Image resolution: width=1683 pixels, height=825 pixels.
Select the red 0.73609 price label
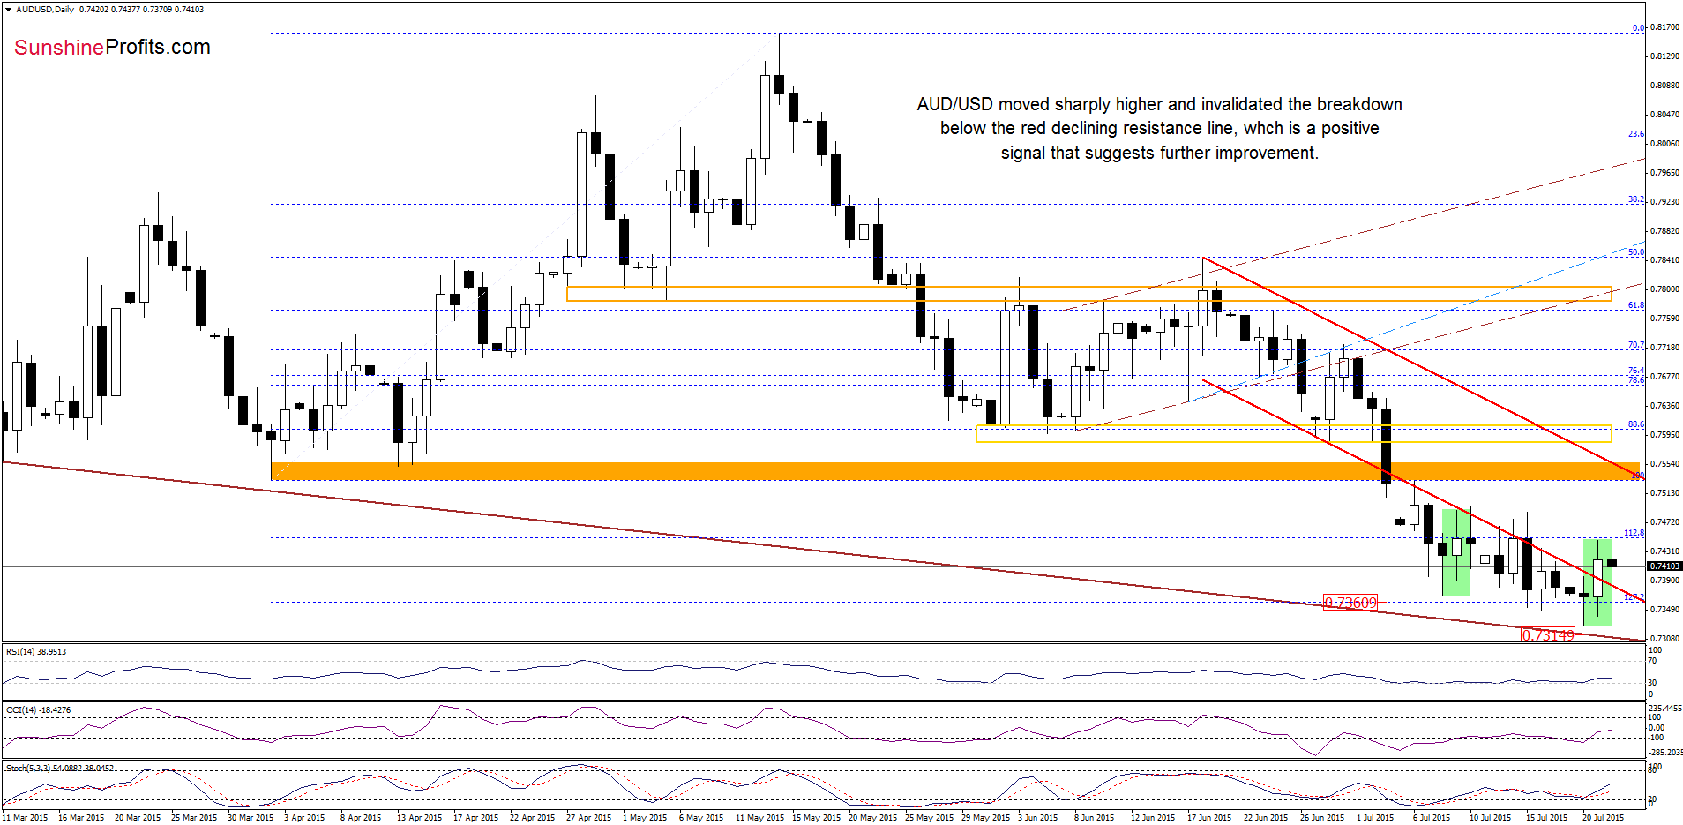(x=1350, y=603)
